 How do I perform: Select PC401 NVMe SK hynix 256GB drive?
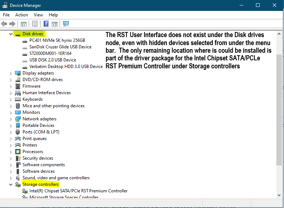pyautogui.click(x=57, y=40)
